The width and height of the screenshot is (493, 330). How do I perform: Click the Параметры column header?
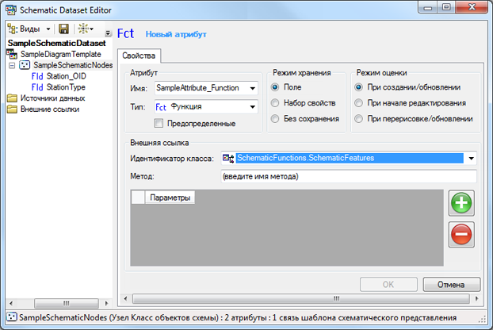pyautogui.click(x=170, y=198)
